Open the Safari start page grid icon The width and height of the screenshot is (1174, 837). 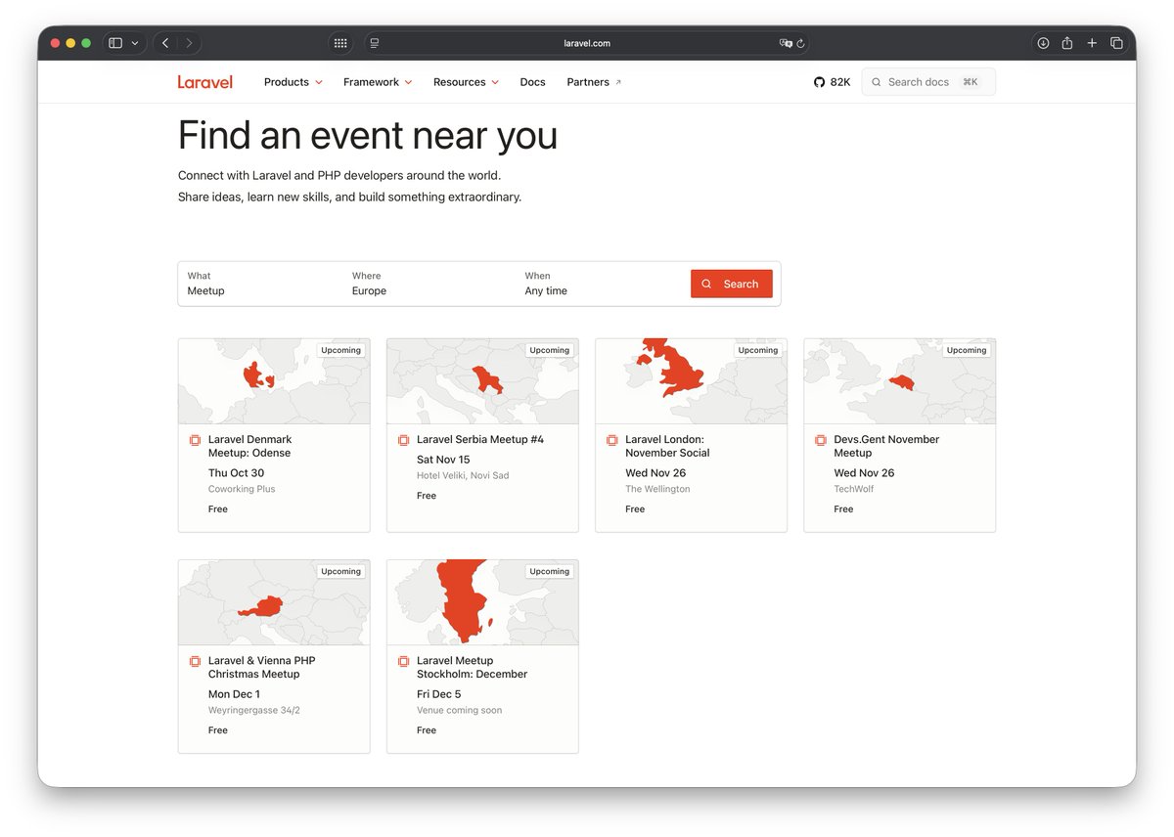340,43
